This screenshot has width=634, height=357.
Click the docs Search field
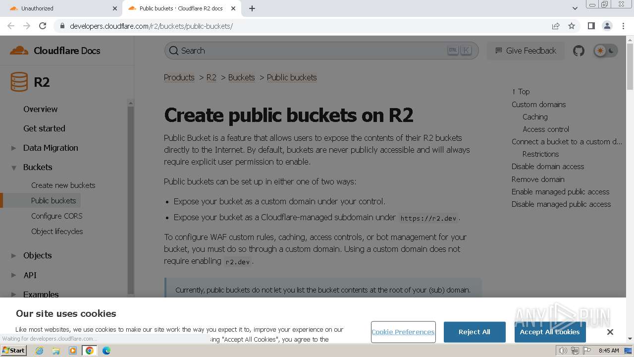click(321, 51)
